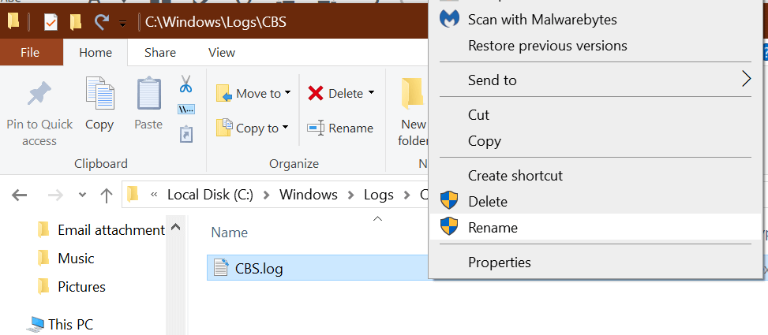Click Windows in the address breadcrumb
This screenshot has height=335, width=768.
pos(308,195)
